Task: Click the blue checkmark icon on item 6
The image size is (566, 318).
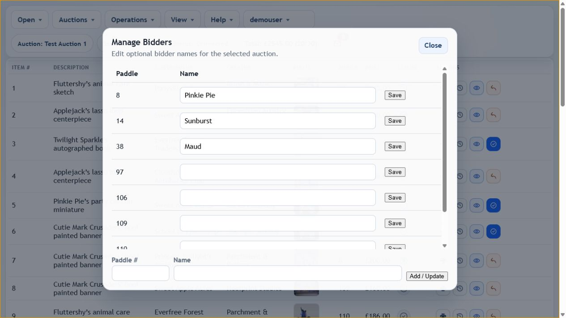Action: click(493, 231)
